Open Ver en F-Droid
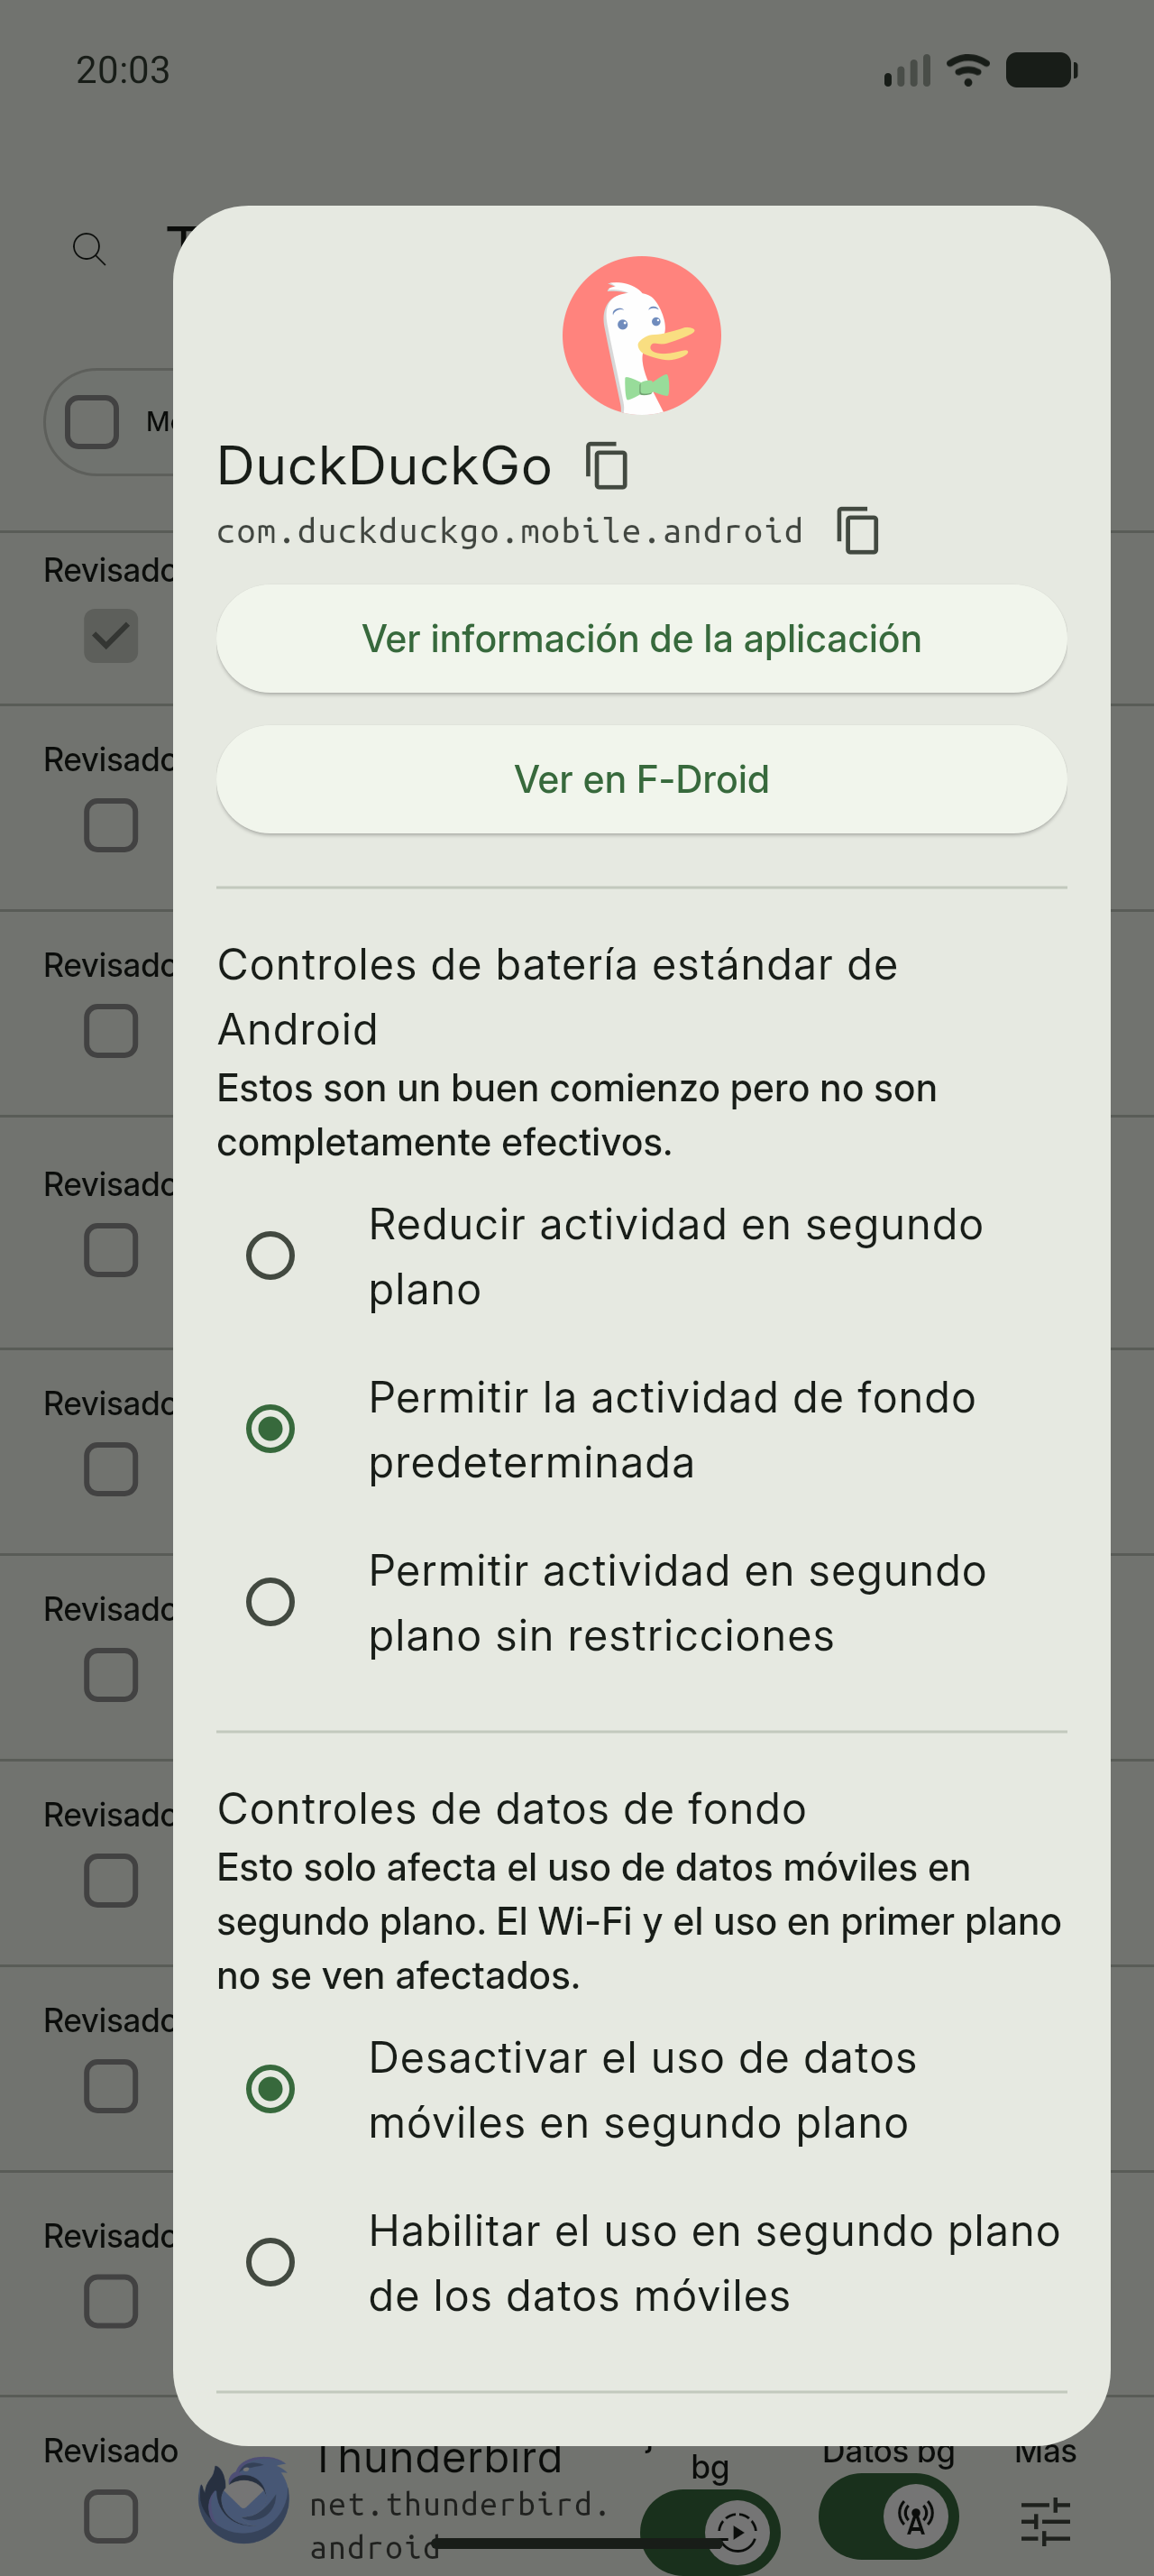1154x2576 pixels. (641, 780)
